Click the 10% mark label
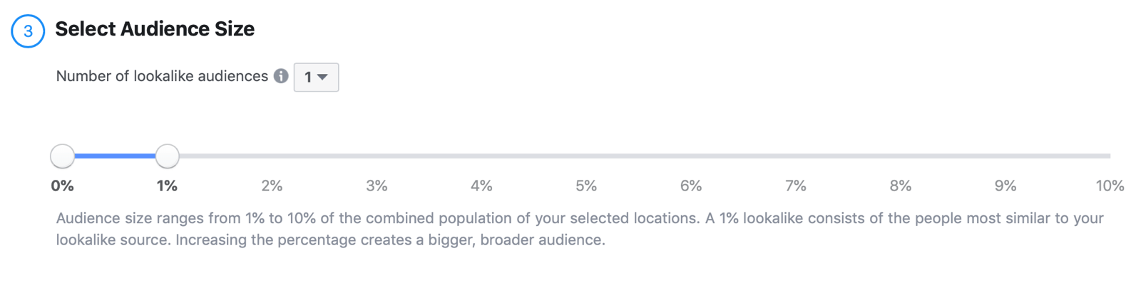Screen dimensions: 1141x285 1110,186
